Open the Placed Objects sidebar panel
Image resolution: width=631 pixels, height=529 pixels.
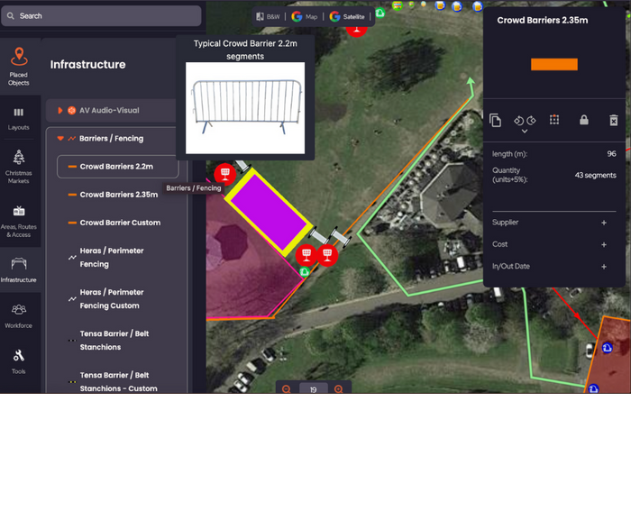tap(18, 66)
